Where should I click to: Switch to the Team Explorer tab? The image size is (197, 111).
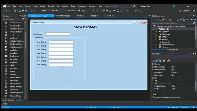(172, 50)
